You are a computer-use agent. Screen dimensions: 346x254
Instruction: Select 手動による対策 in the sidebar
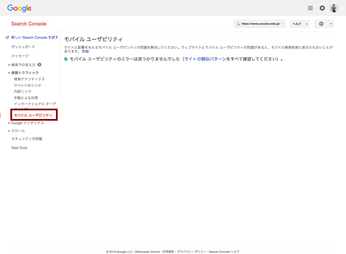[26, 98]
